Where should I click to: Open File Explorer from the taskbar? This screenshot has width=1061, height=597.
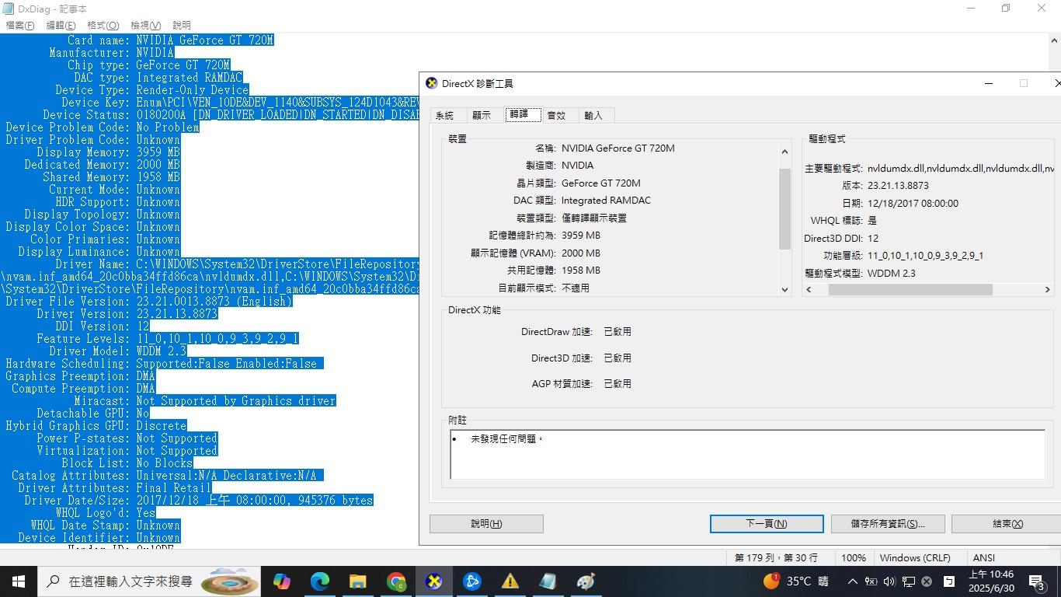click(x=358, y=581)
